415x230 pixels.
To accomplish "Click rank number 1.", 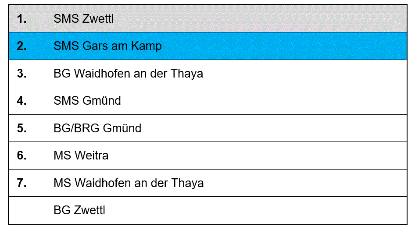I will coord(21,19).
